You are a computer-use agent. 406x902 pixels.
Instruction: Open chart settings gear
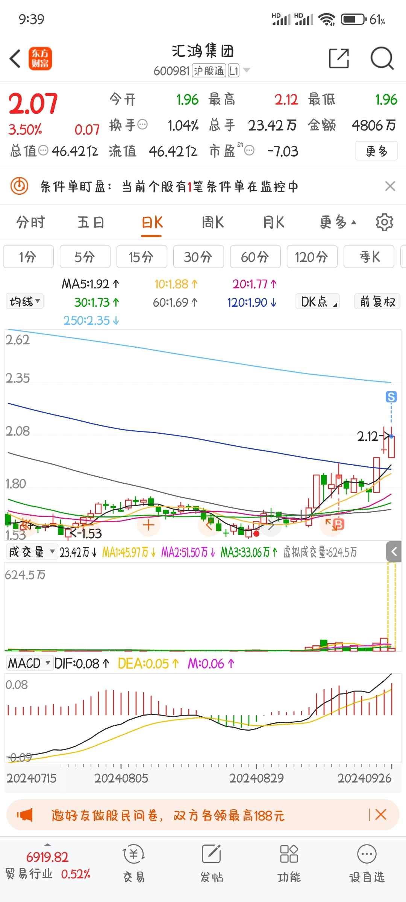385,222
